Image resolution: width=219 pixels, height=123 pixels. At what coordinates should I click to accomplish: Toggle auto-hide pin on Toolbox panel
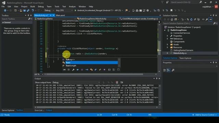28,15
